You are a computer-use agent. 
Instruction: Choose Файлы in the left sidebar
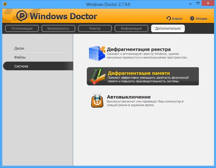point(20,57)
